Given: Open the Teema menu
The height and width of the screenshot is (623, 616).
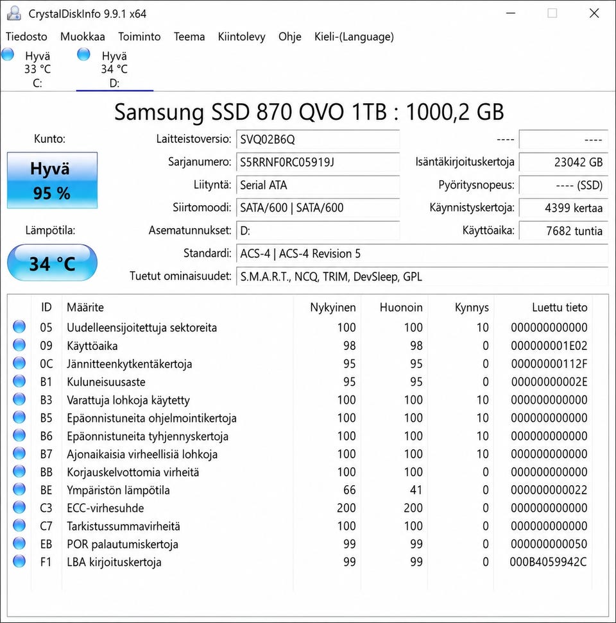Looking at the screenshot, I should point(189,37).
